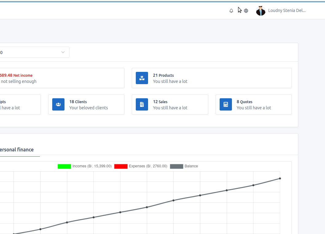Expand the year dropdown chevron

63,52
